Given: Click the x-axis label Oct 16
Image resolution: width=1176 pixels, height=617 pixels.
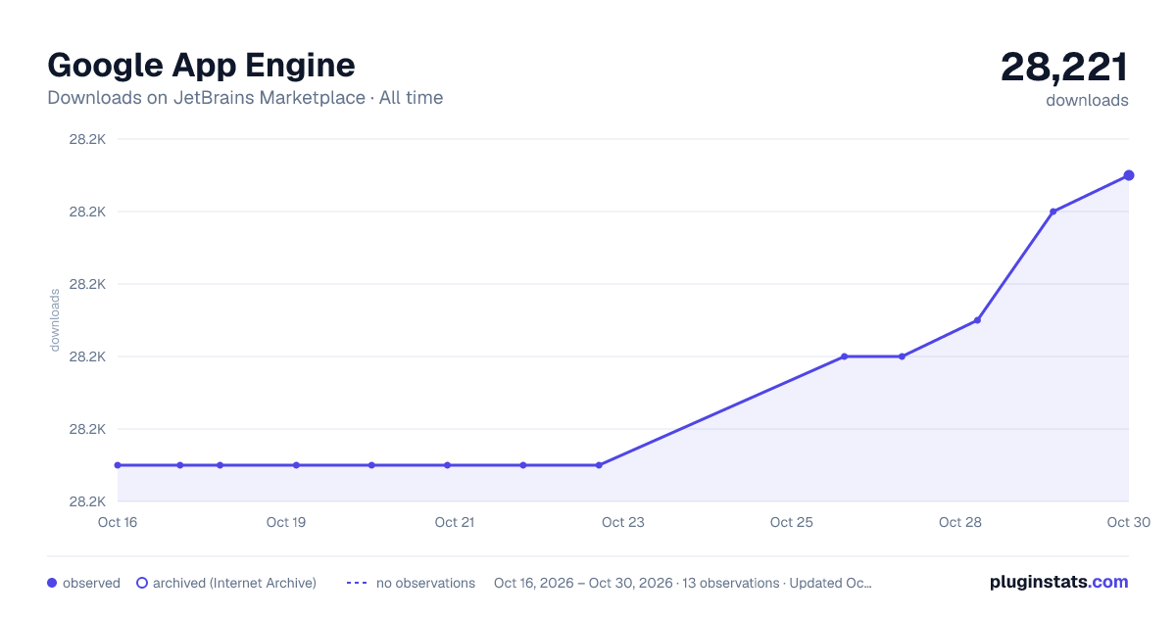Looking at the screenshot, I should click(x=118, y=522).
